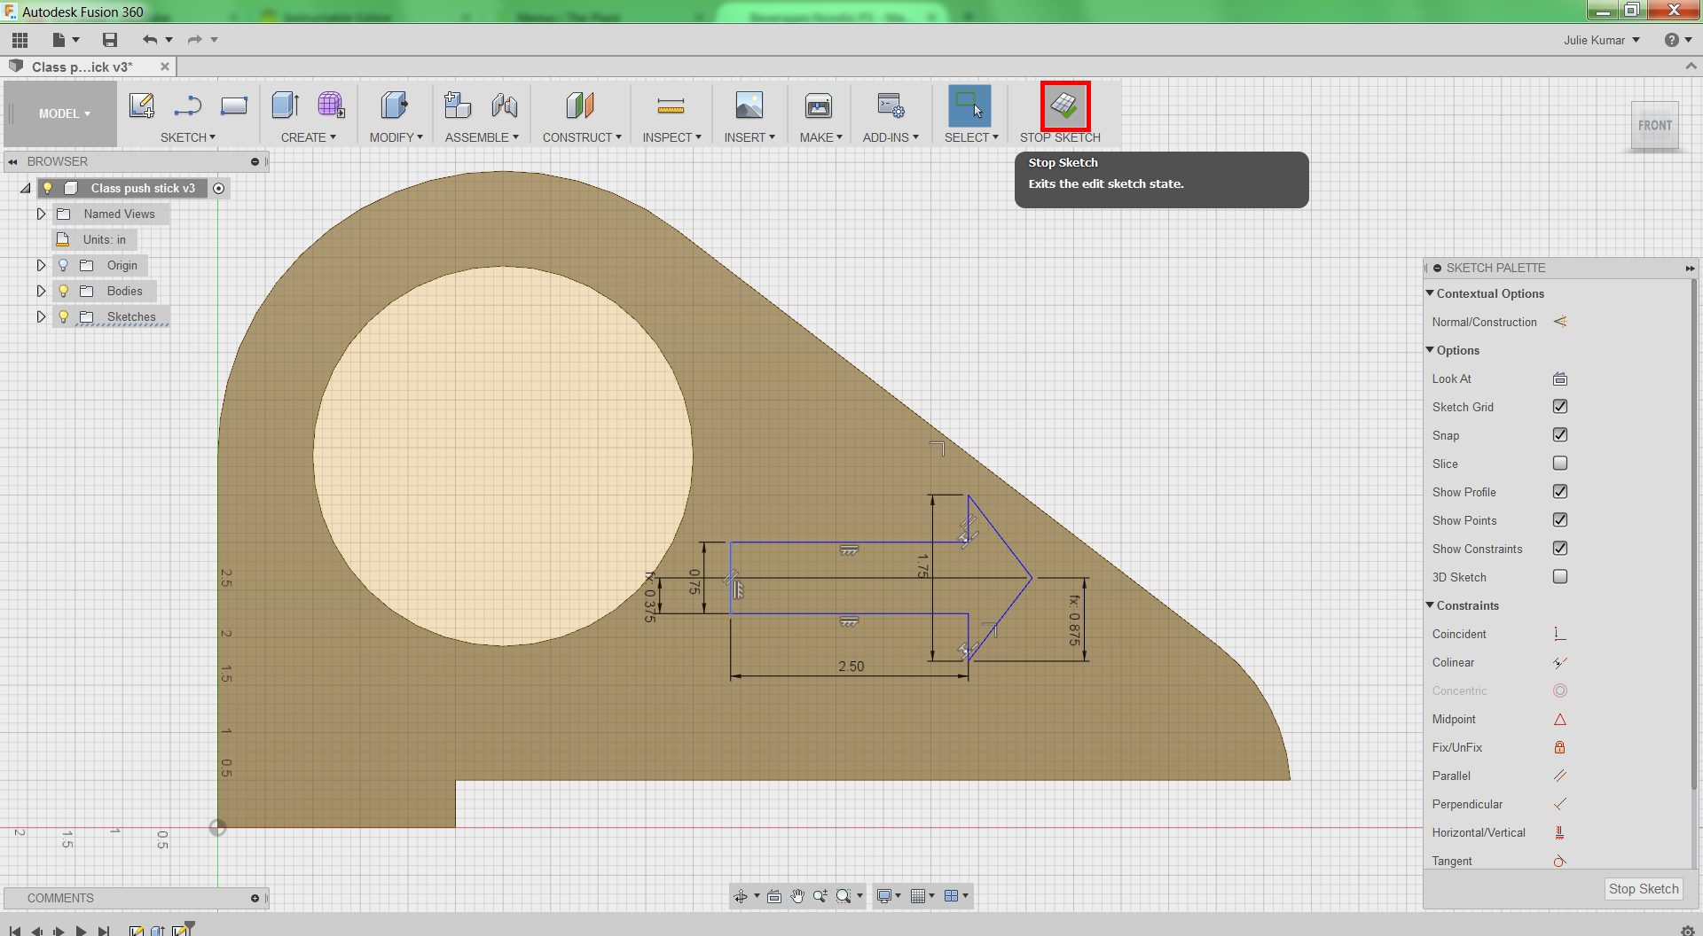This screenshot has width=1703, height=936.
Task: Enable the Slice checkbox
Action: [x=1559, y=464]
